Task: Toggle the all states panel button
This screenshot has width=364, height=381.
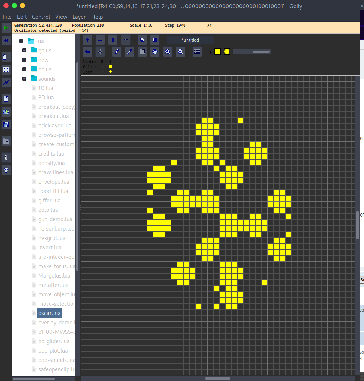Action: pos(197,52)
